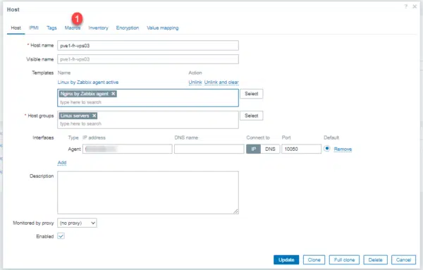Image resolution: width=423 pixels, height=270 pixels.
Task: Click the Clone button
Action: click(x=314, y=259)
